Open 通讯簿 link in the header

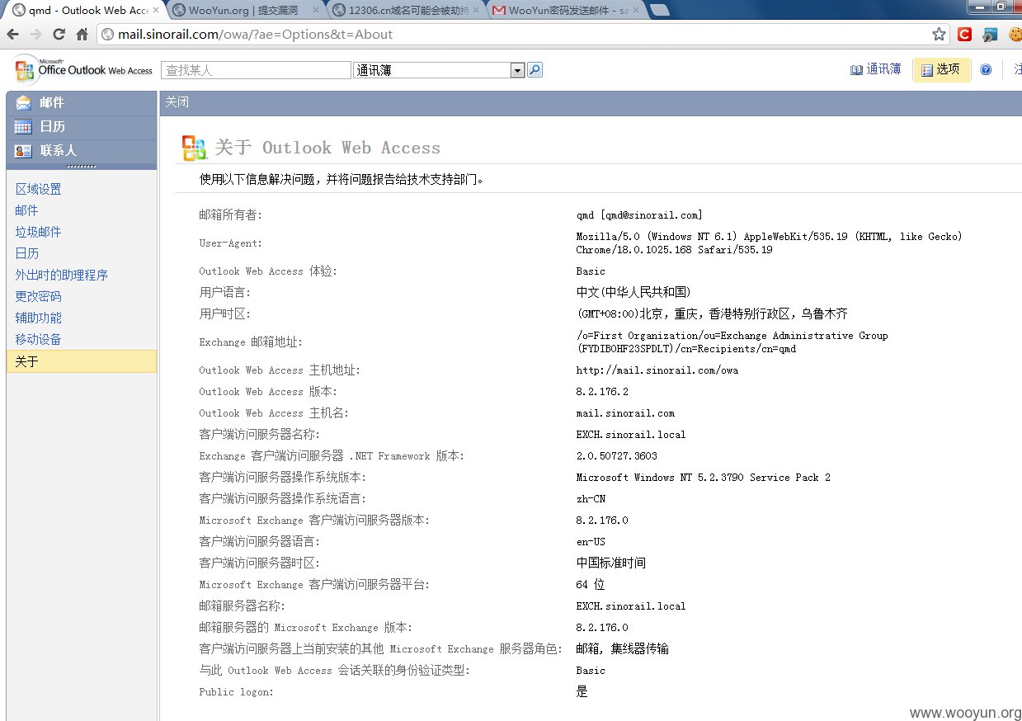pos(883,69)
